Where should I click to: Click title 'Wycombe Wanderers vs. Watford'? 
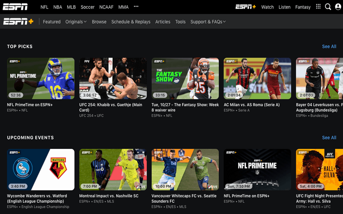tap(37, 198)
